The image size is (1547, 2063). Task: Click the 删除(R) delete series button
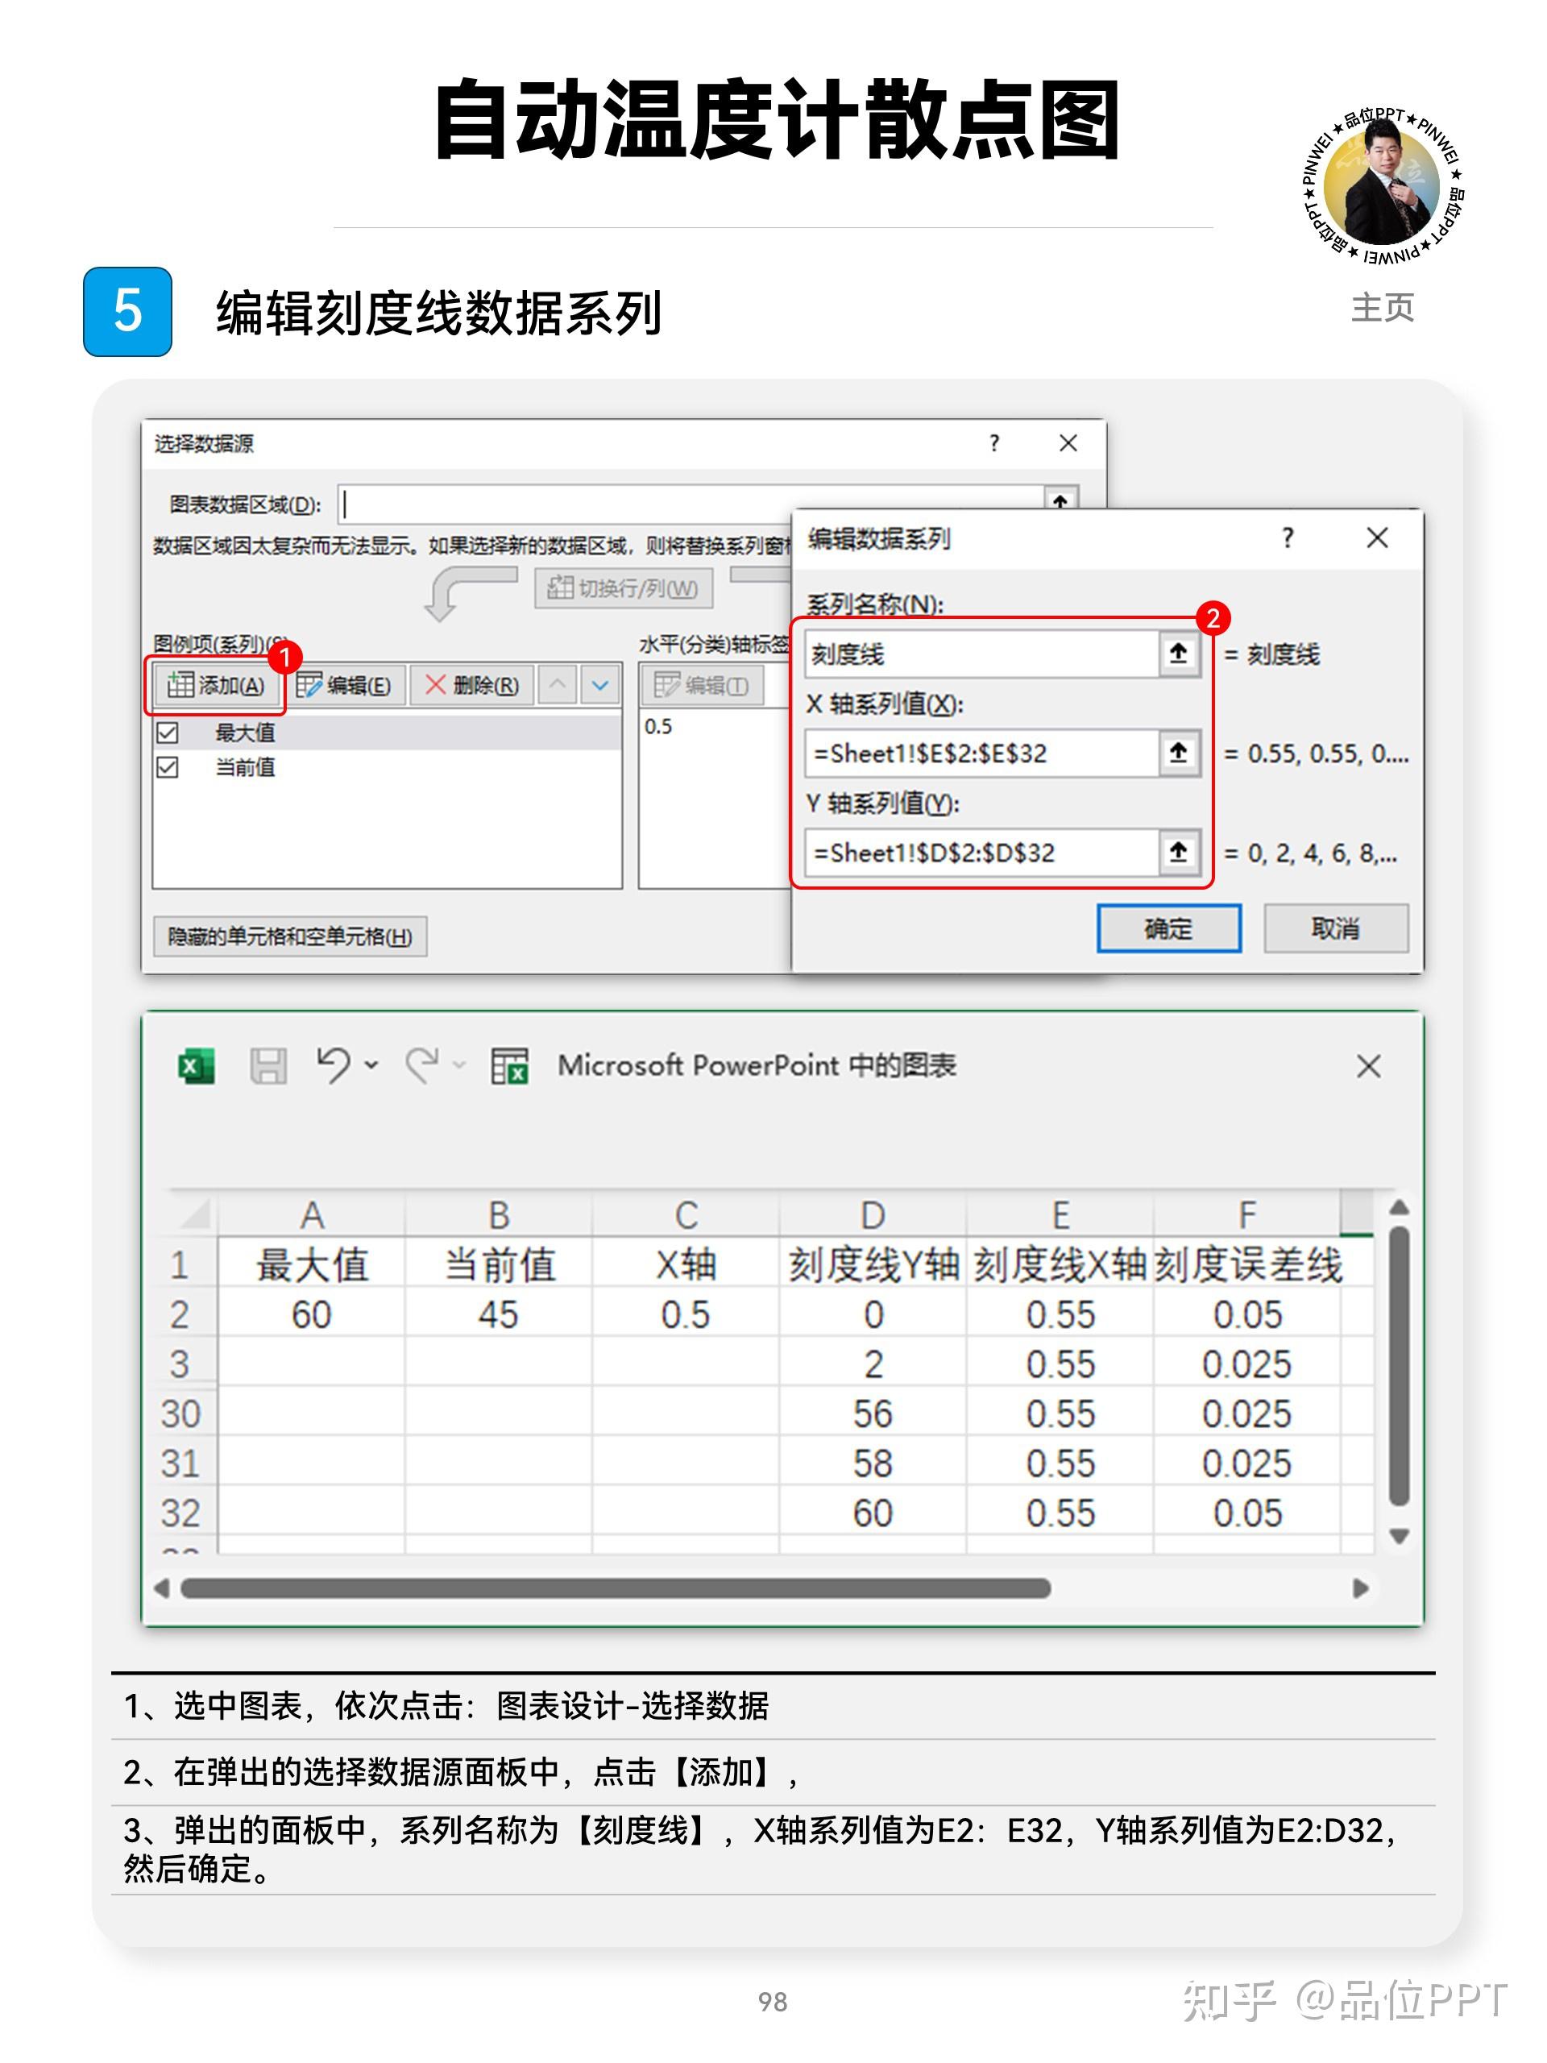point(472,686)
